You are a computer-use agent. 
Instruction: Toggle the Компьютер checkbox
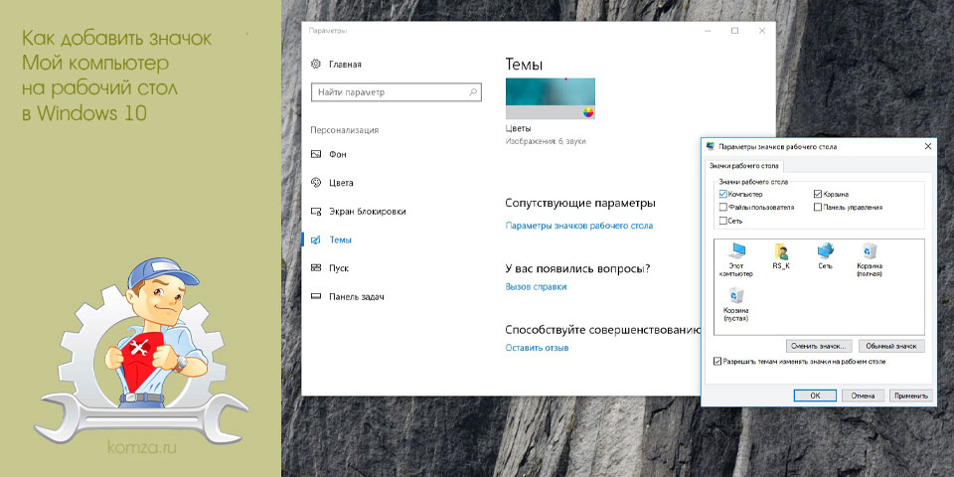(x=722, y=195)
